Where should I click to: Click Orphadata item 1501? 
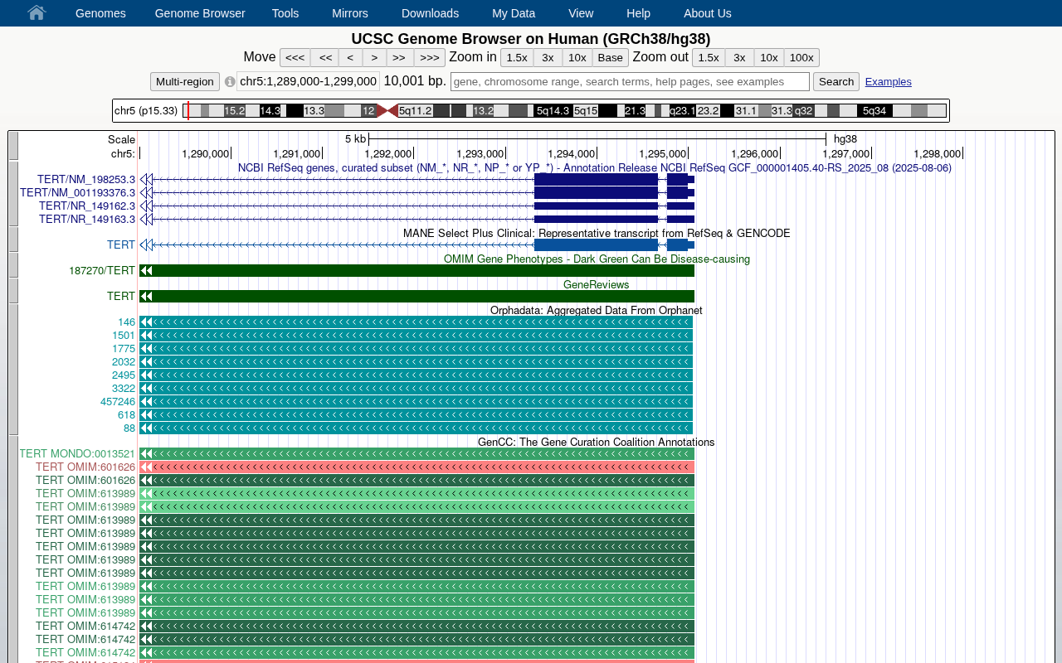(124, 336)
